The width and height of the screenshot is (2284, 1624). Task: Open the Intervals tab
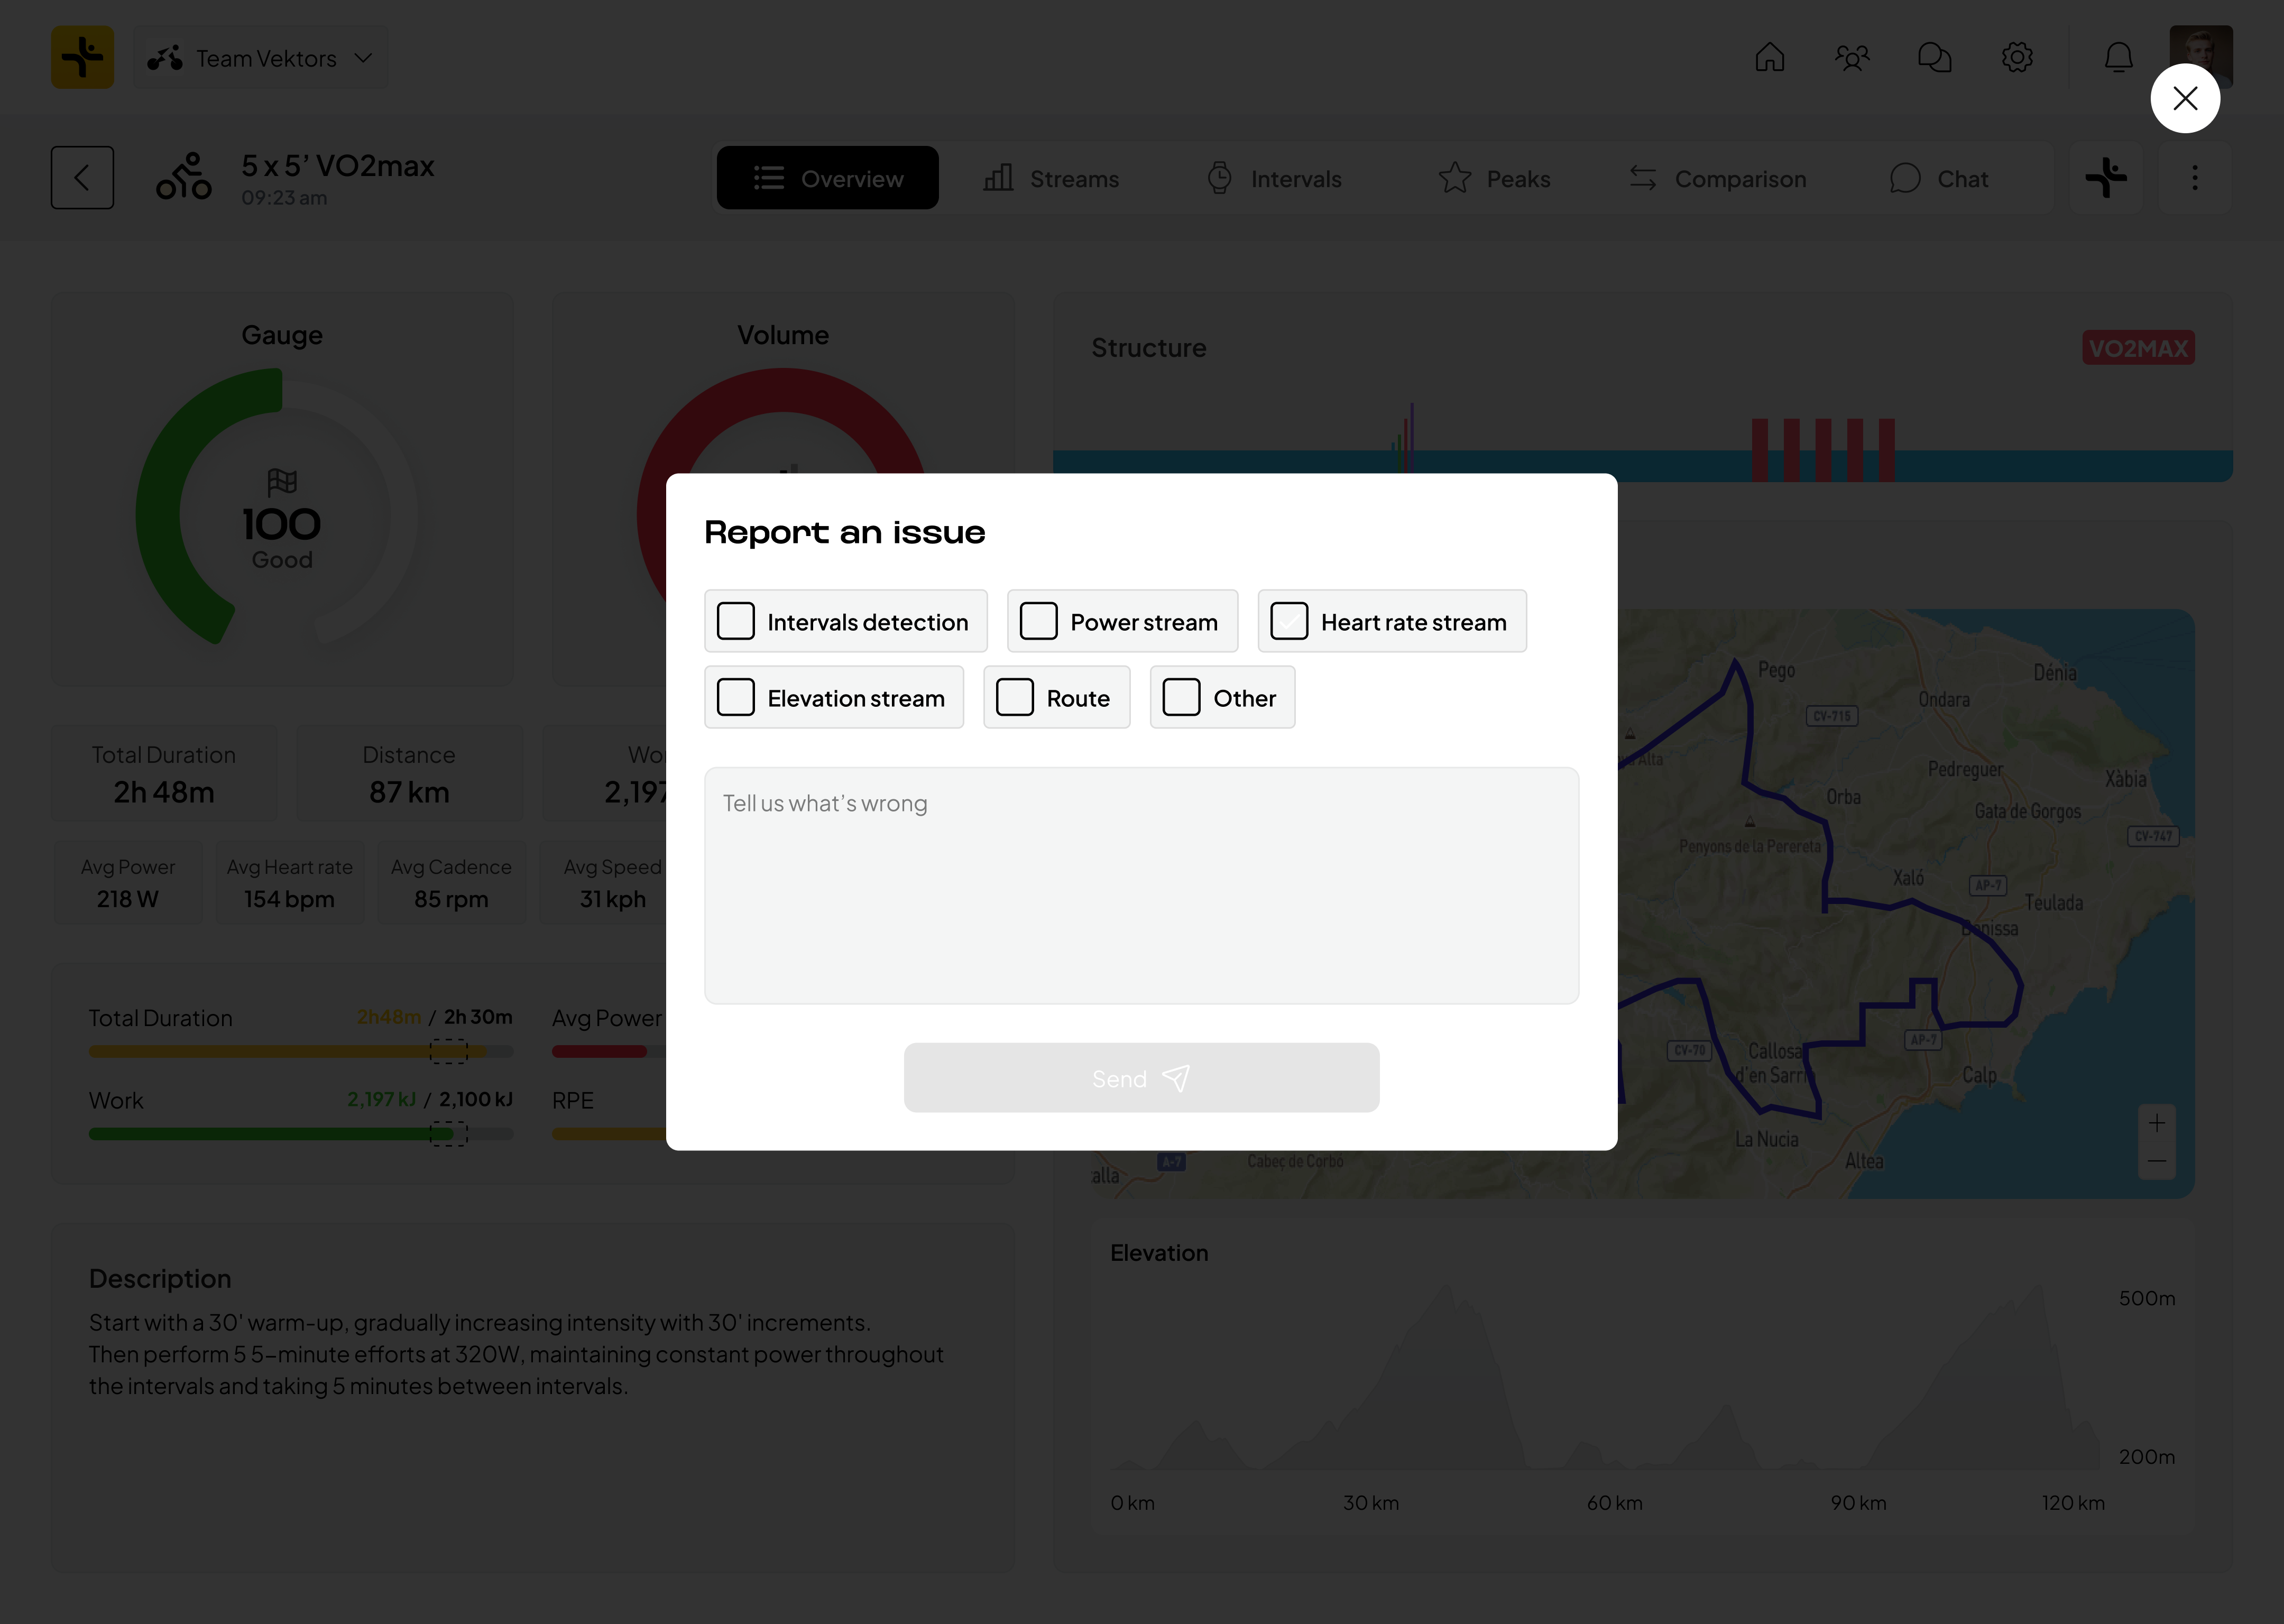(x=1274, y=178)
